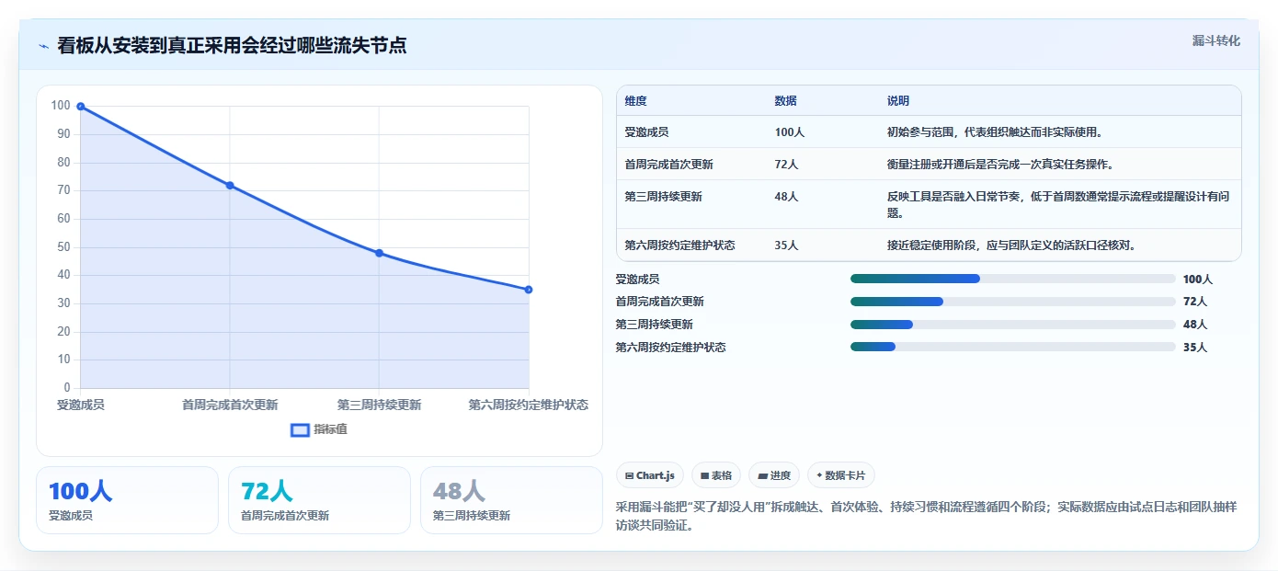Screen dimensions: 1278x571
Task: Open the 100人 受邀成员 stat card
Action: [x=127, y=500]
